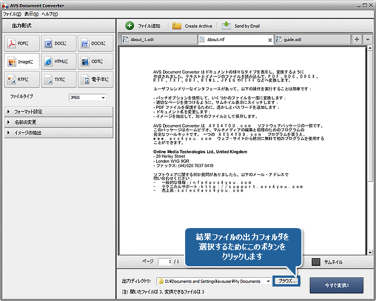Maximize the AVS Document Converter window

click(365, 5)
